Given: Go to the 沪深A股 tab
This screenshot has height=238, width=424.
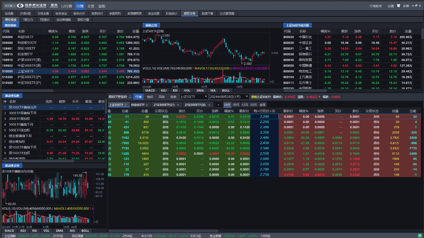Looking at the screenshot, I should pyautogui.click(x=25, y=13).
